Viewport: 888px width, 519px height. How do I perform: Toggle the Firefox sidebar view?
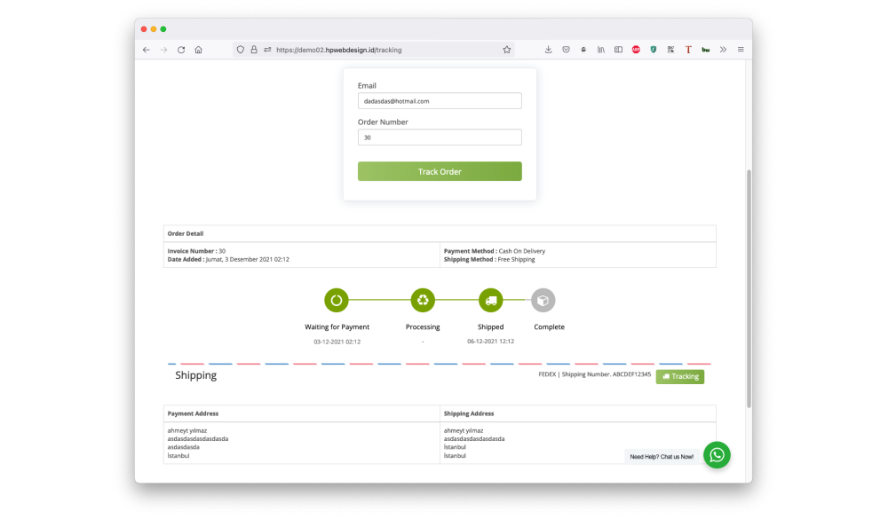(x=618, y=50)
